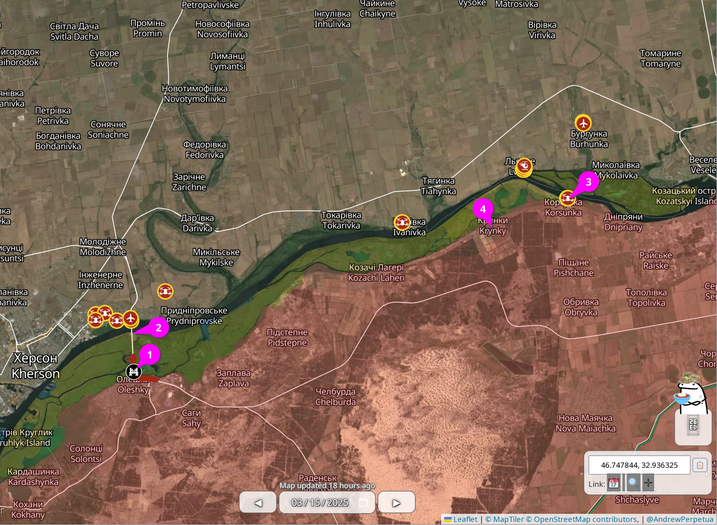Viewport: 717px width, 525px height.
Task: Click the airplane marker near Burhunka
Action: 583,123
